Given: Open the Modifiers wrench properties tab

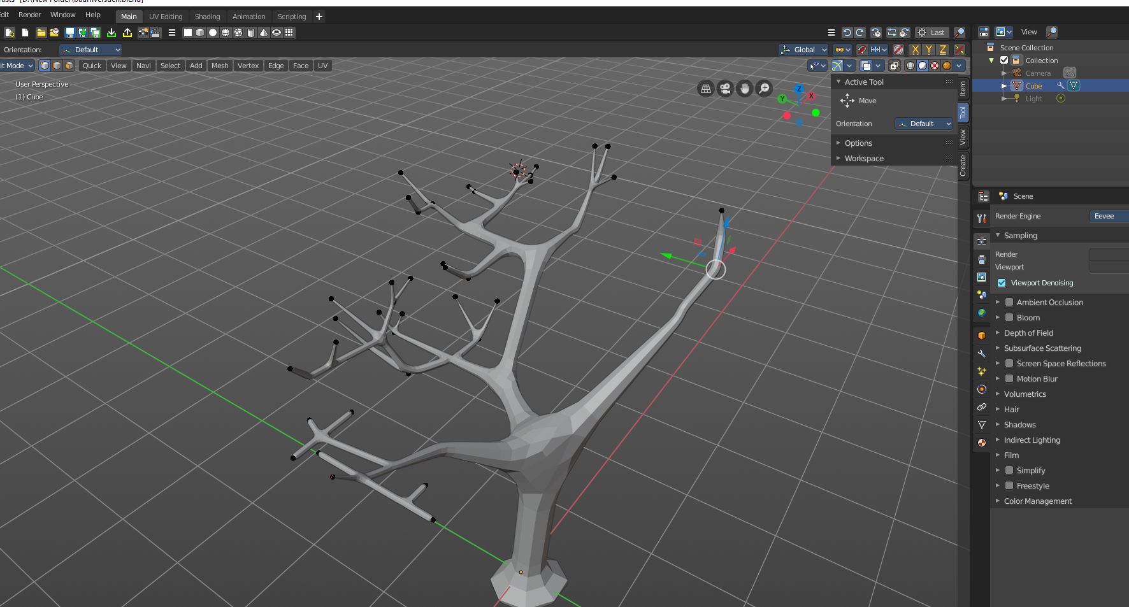Looking at the screenshot, I should pos(982,353).
